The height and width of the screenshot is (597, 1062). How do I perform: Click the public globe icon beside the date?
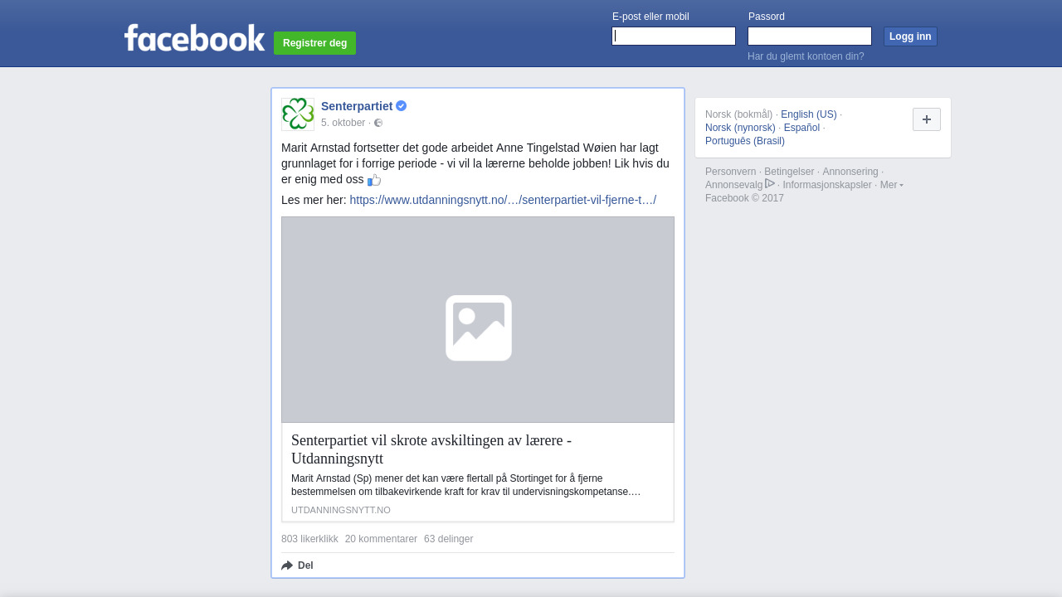pos(378,123)
